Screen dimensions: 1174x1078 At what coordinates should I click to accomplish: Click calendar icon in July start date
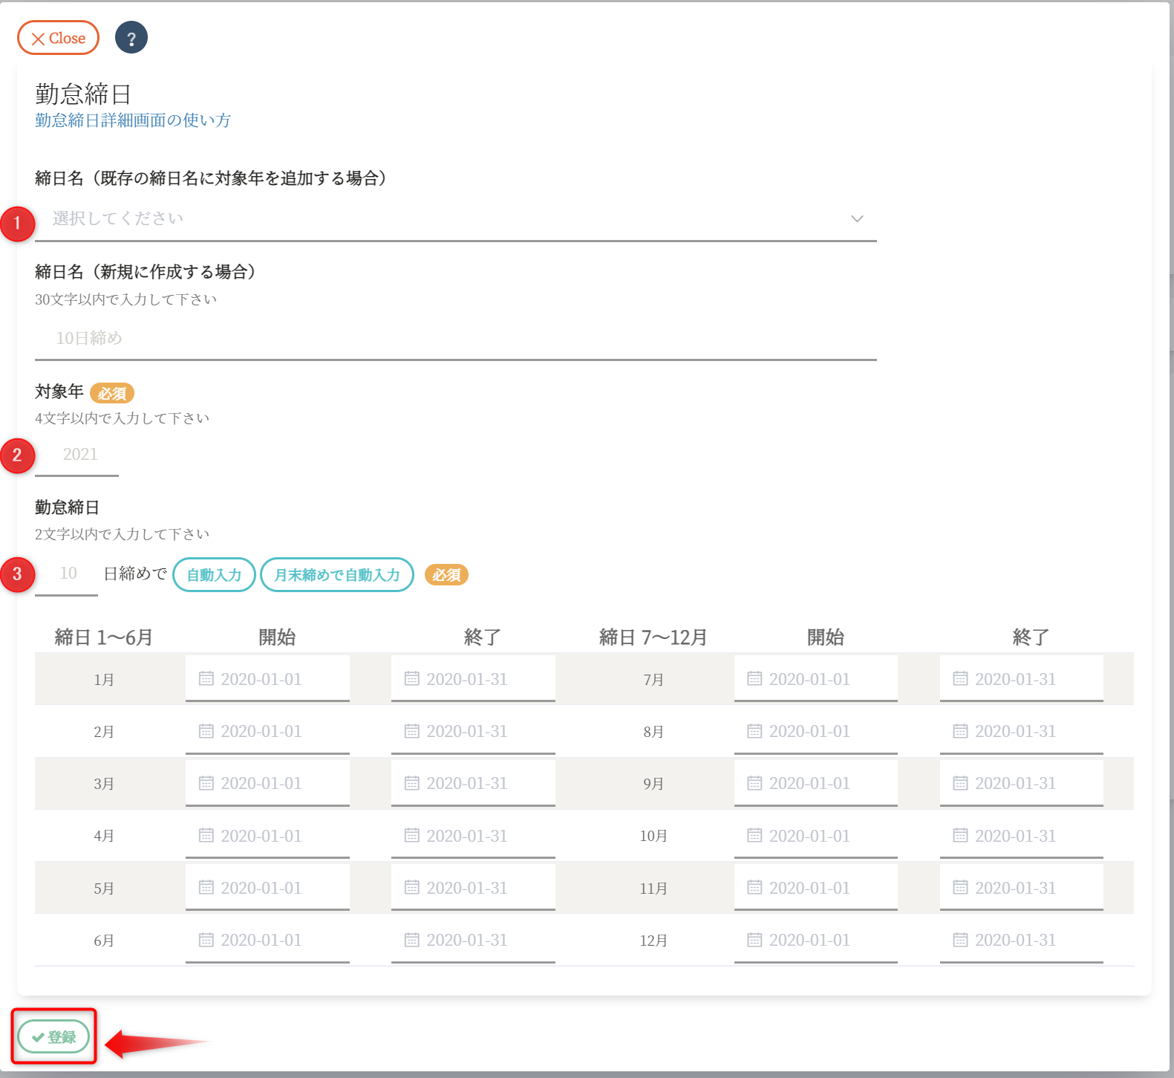click(x=754, y=678)
